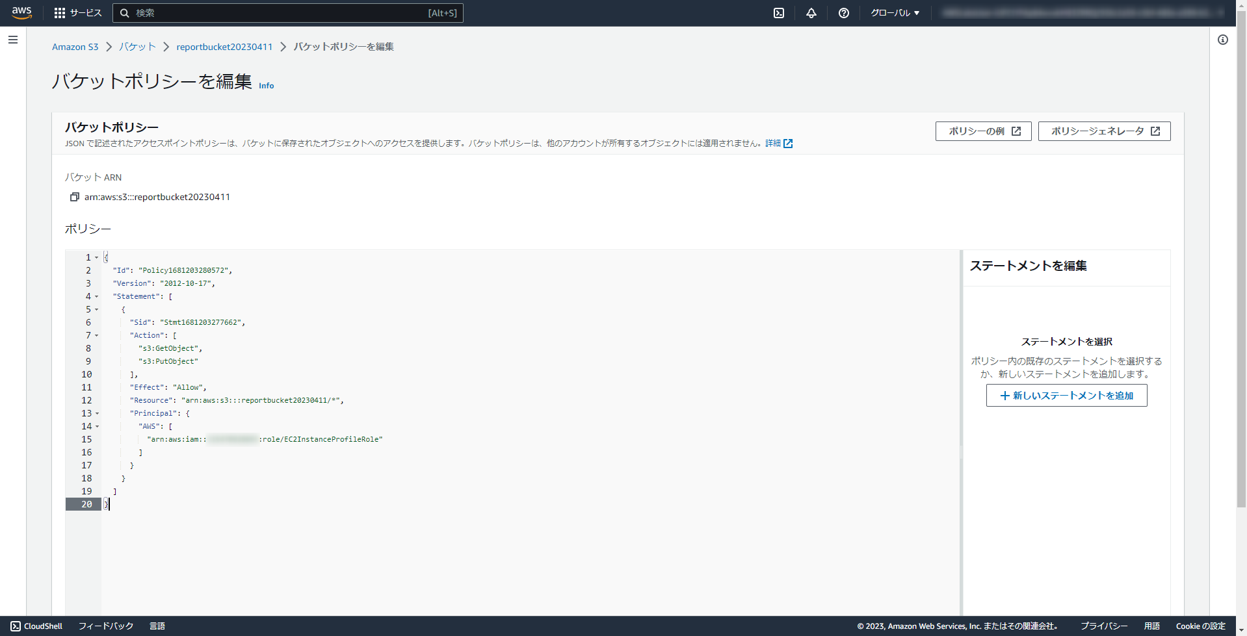Collapse the Action array on line 7

(x=96, y=335)
